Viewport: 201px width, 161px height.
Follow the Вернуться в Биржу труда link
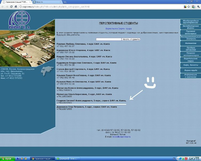point(119,29)
